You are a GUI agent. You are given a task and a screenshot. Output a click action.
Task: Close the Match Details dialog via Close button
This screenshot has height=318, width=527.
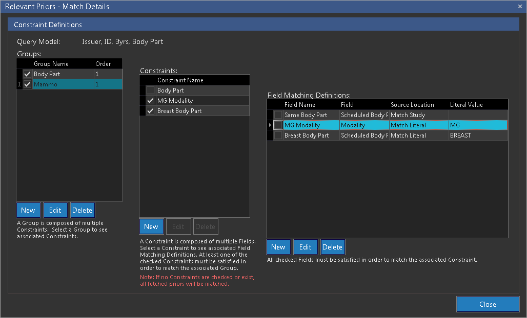click(x=488, y=304)
